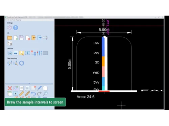169x126 pixels.
Task: Click the horizontal 5.00m width dimension text
Action: point(104,30)
